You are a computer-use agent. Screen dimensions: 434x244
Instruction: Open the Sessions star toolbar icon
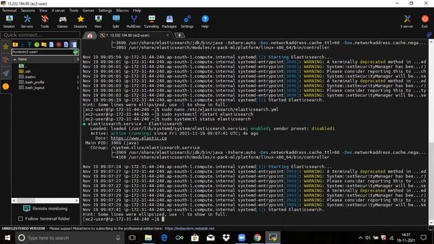[80, 22]
